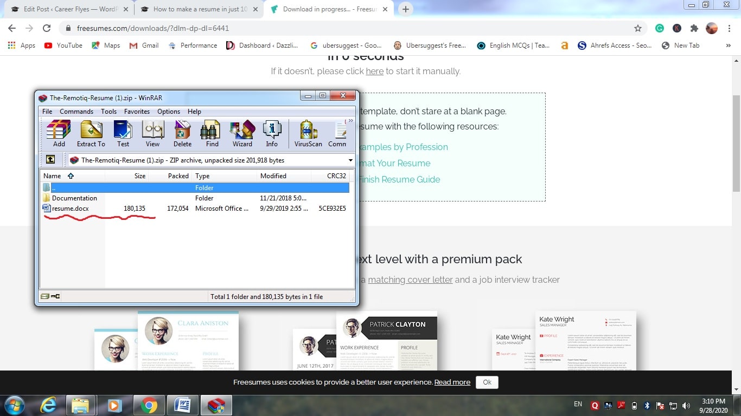Open the View file tool

pos(153,133)
